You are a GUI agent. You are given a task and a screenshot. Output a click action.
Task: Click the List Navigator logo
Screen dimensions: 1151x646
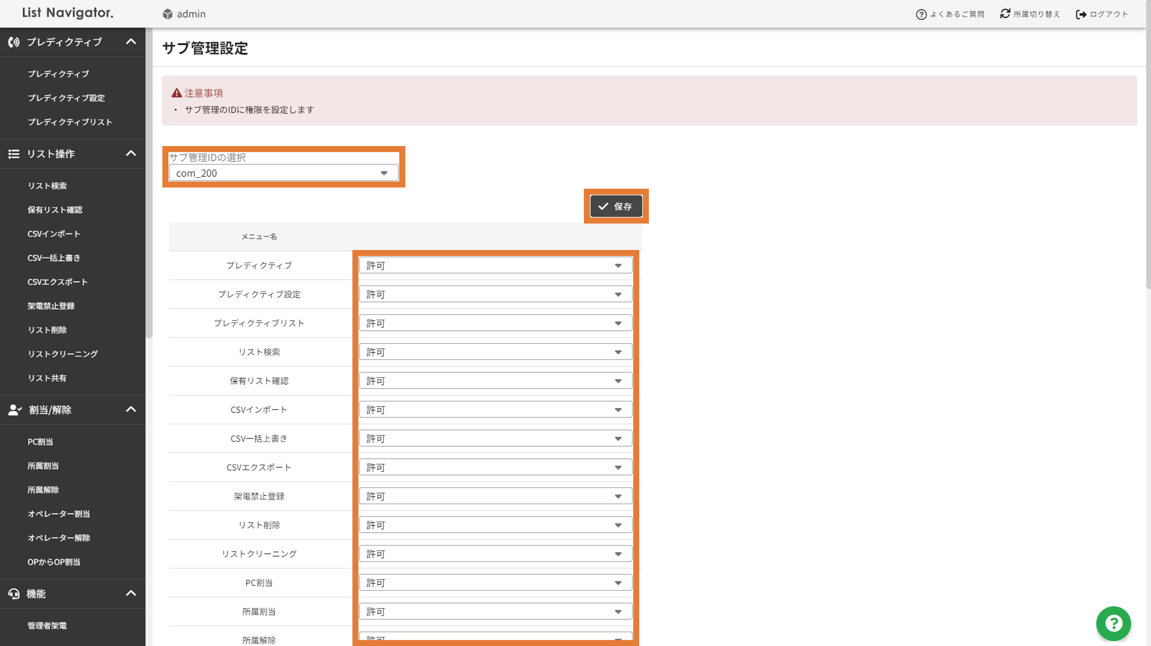pyautogui.click(x=67, y=13)
